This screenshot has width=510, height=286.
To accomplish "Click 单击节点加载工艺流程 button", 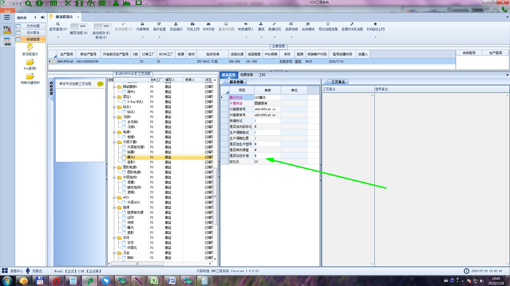I will pos(75,84).
